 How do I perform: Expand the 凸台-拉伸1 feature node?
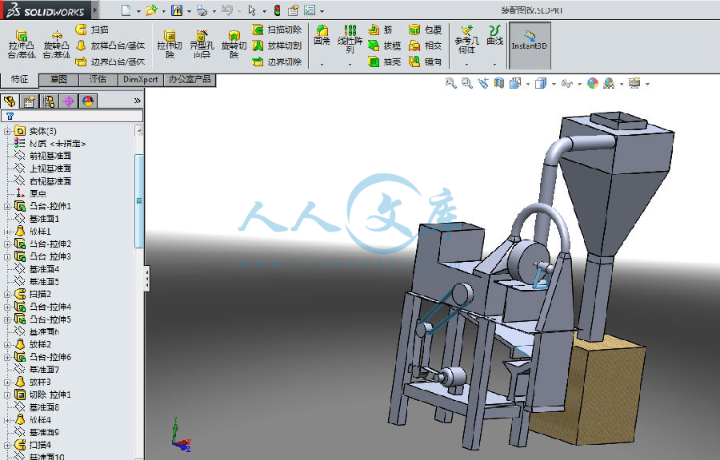[x=7, y=207]
